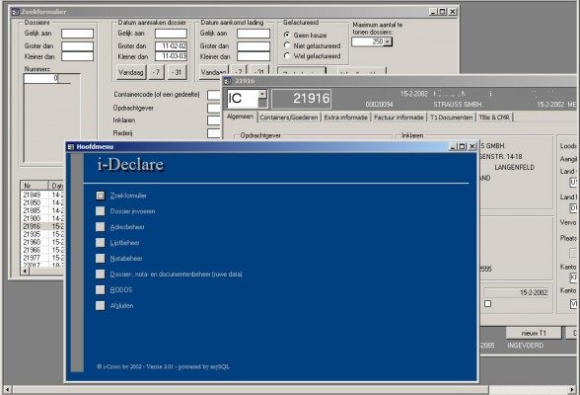
Task: Select row 21977 in the dossier list
Action: coord(42,258)
